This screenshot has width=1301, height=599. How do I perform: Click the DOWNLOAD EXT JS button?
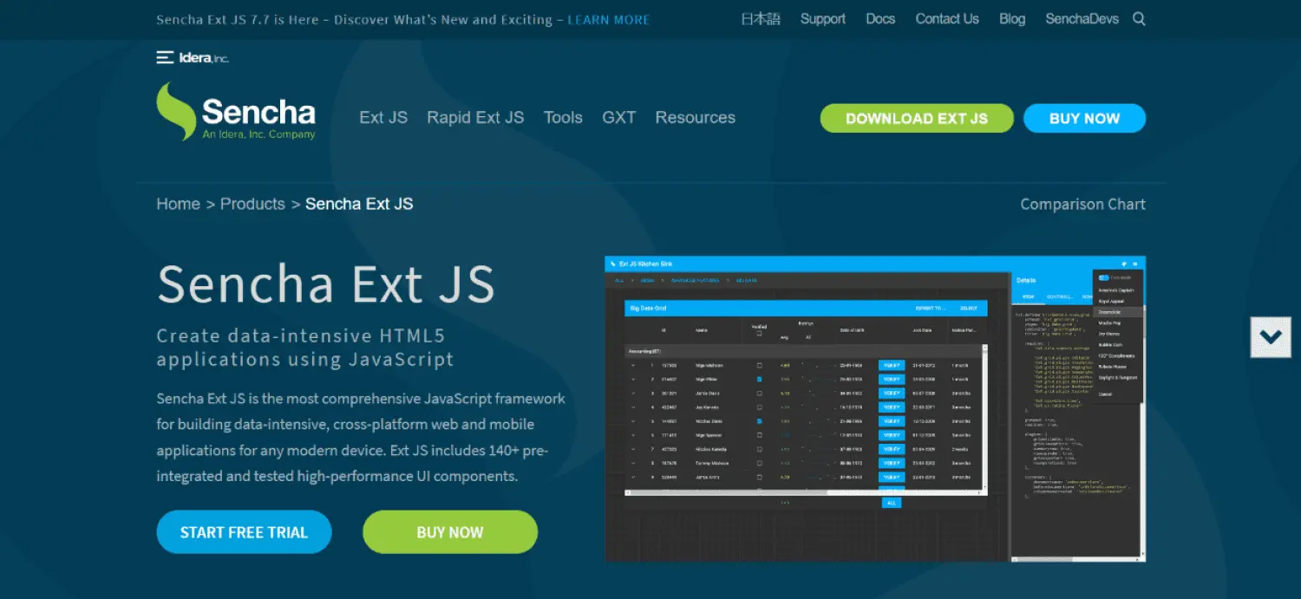(x=916, y=118)
